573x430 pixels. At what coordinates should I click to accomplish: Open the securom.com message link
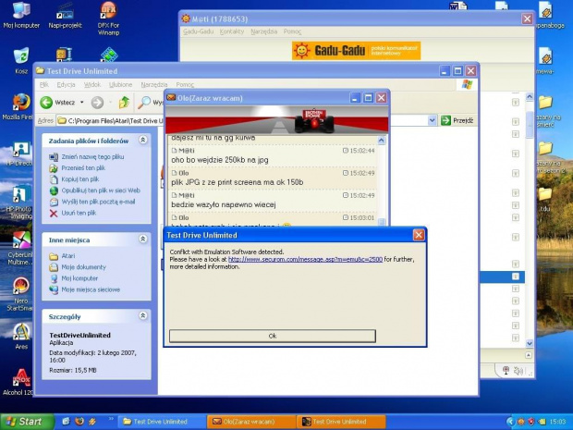(305, 259)
